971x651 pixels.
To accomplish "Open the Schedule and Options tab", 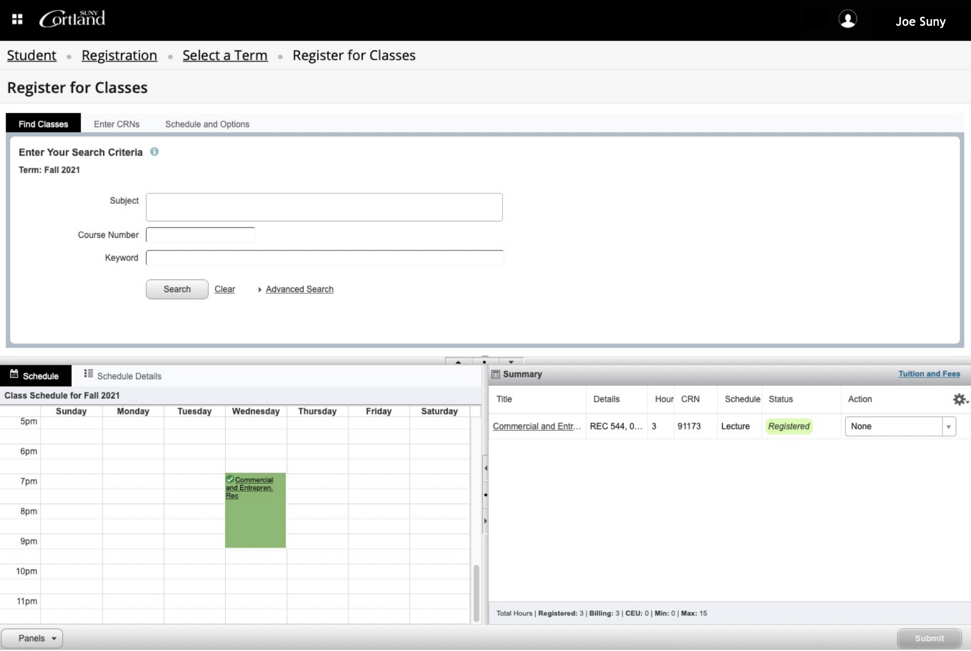I will click(207, 124).
